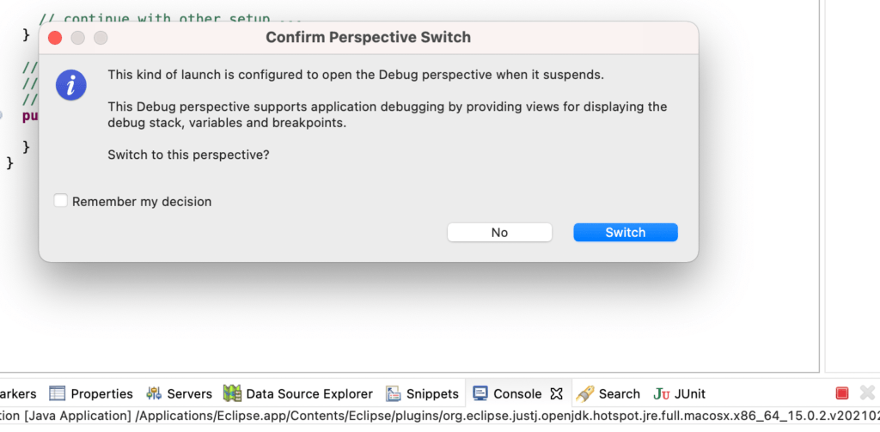This screenshot has height=432, width=880.
Task: Enable the Remember my decision checkbox
Action: click(x=61, y=201)
